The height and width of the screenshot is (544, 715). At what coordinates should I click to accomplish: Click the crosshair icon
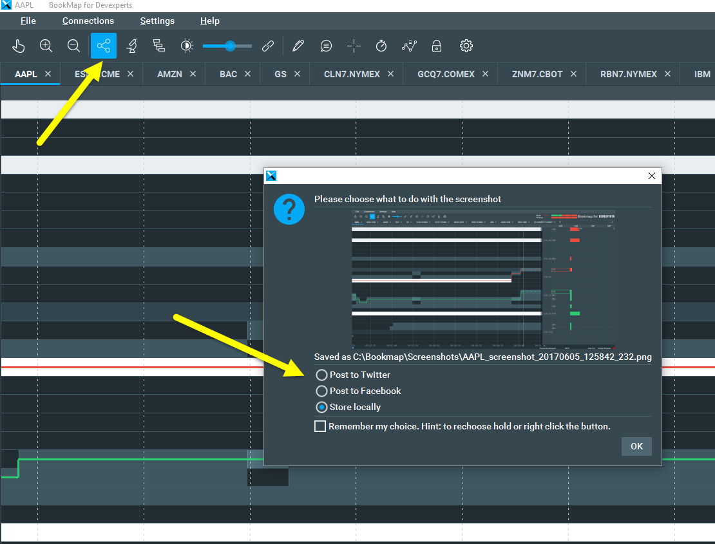(x=354, y=46)
